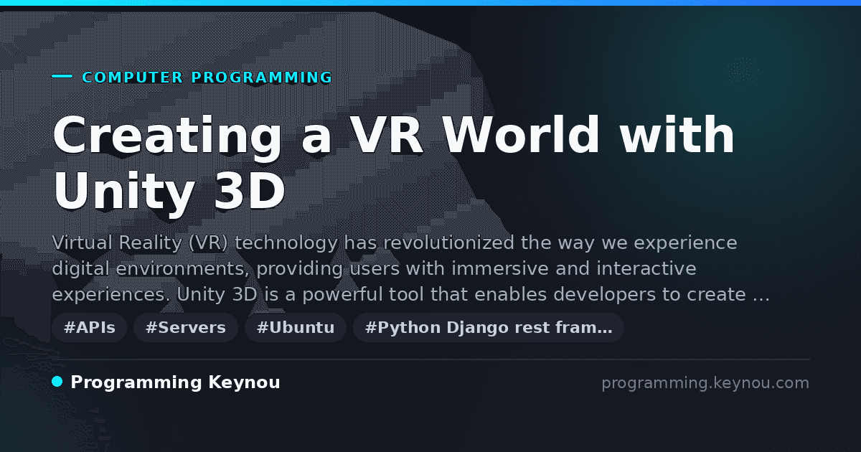Select the #Ubuntu tag

296,328
